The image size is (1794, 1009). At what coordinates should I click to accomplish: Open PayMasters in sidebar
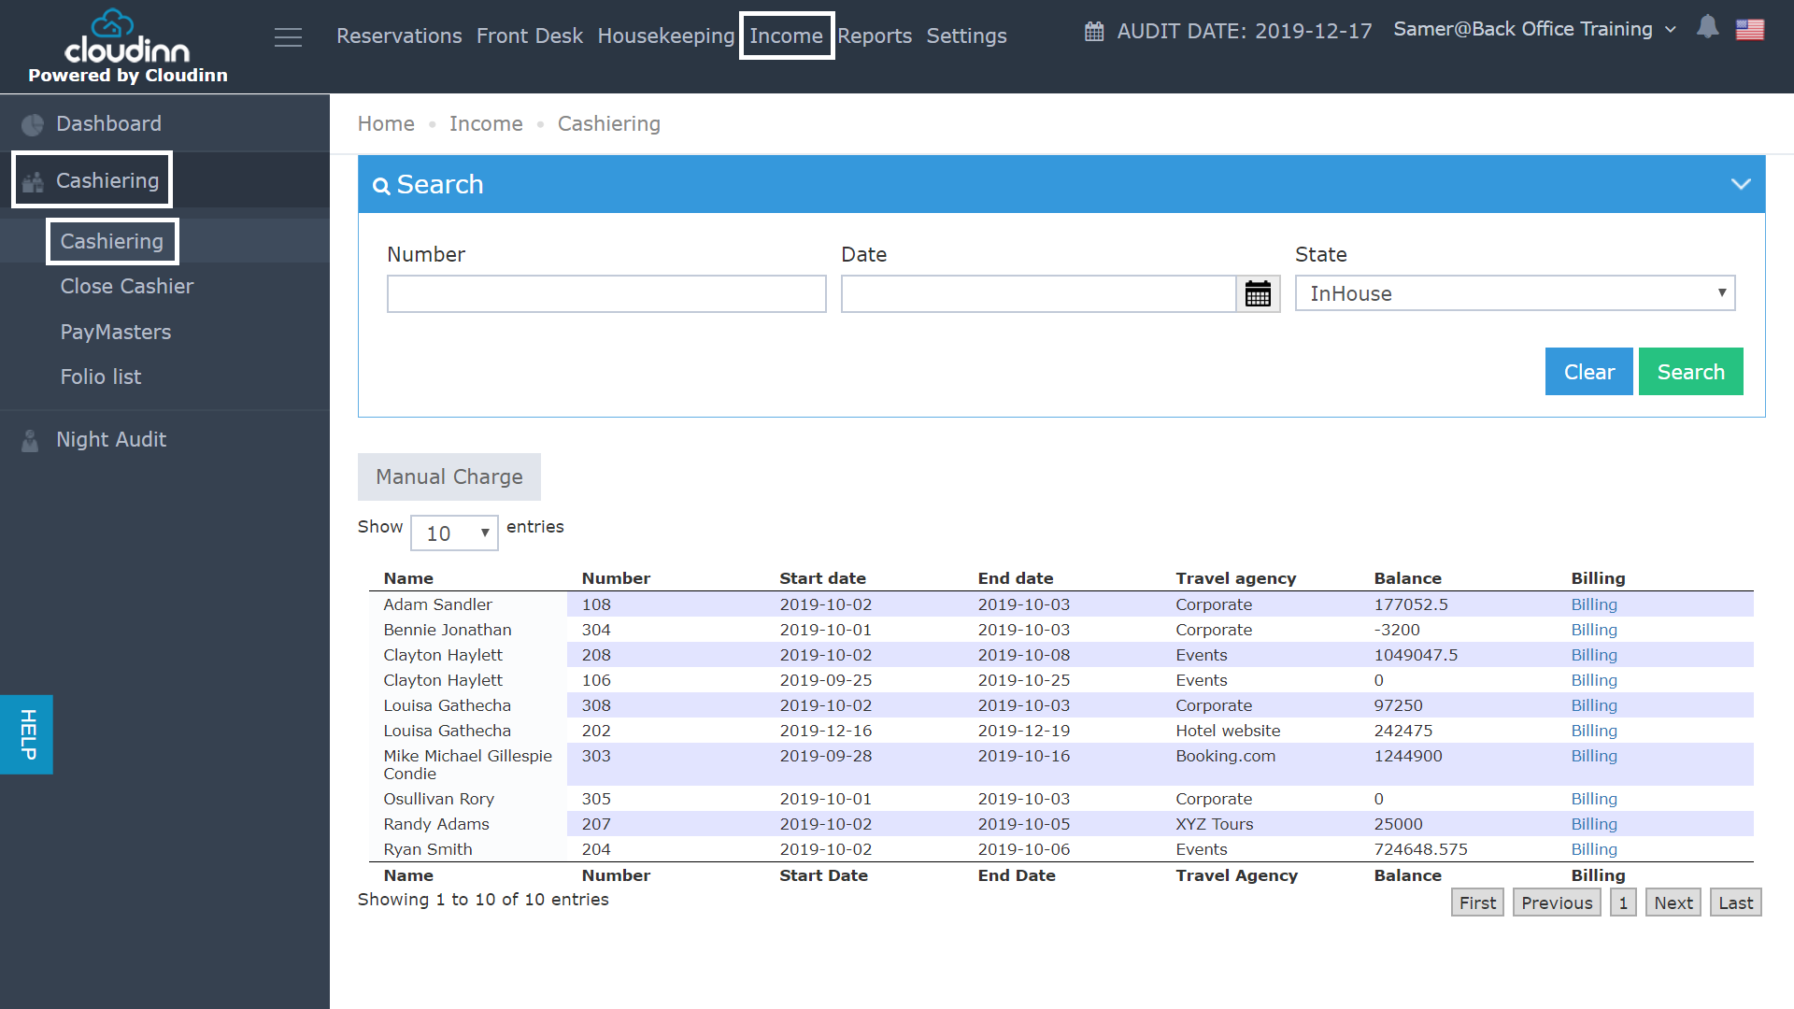click(116, 332)
